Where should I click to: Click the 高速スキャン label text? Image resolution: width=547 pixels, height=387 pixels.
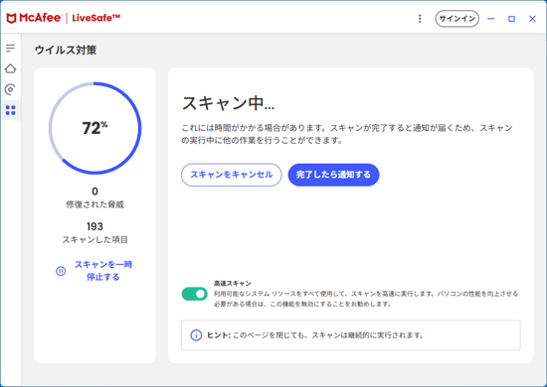[233, 283]
